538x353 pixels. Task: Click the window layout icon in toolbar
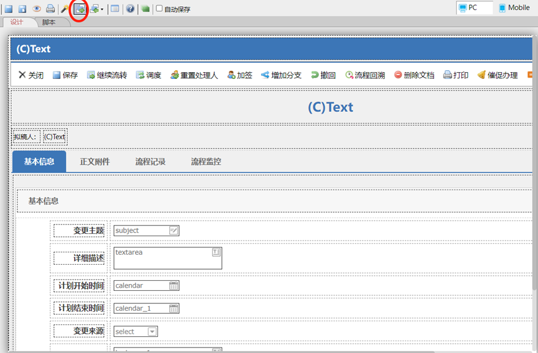115,9
